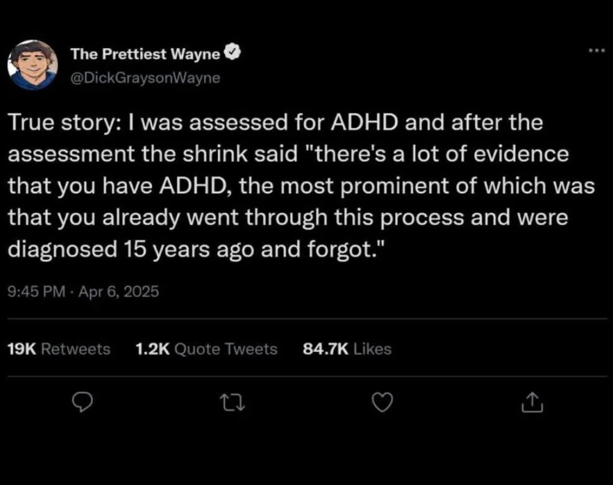Click the Apr 6, 2025 date
613x485 pixels.
(119, 292)
